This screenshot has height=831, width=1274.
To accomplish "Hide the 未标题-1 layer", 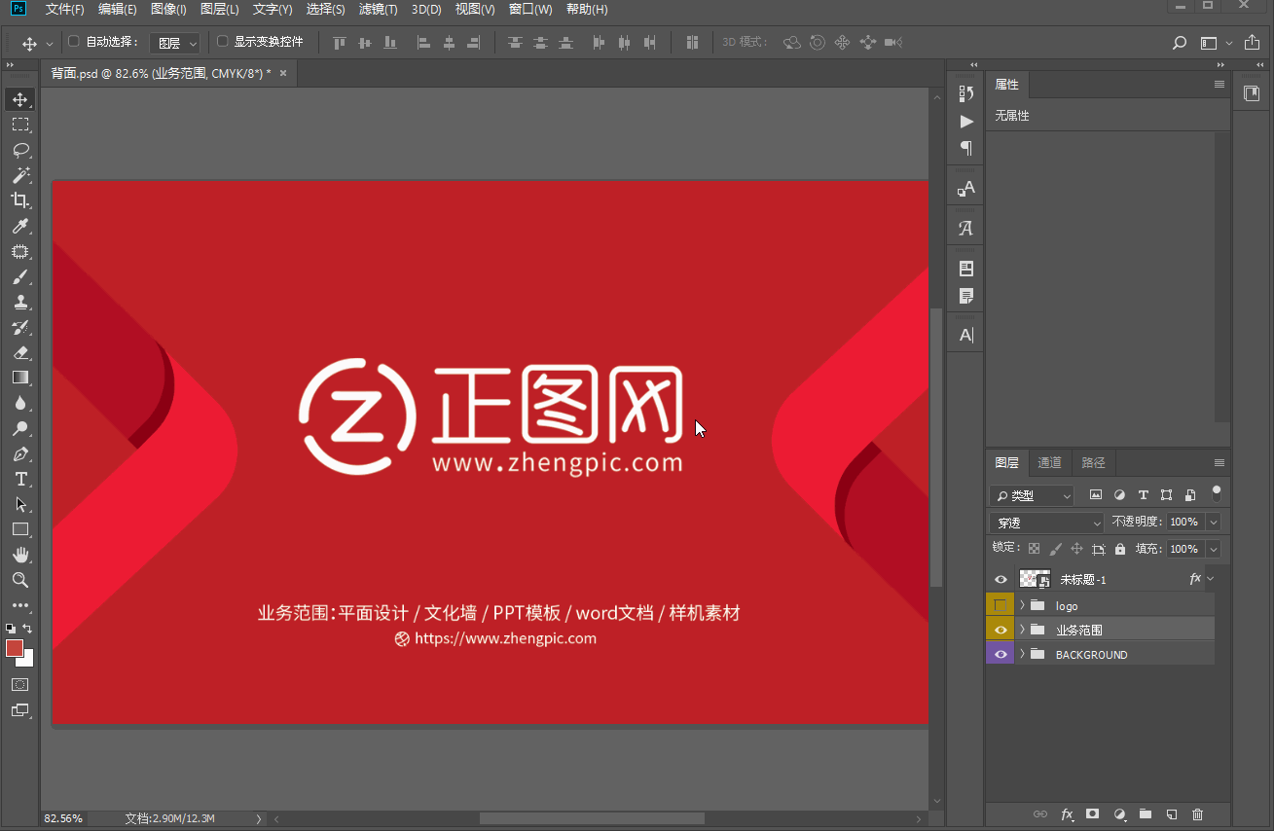I will click(1001, 579).
